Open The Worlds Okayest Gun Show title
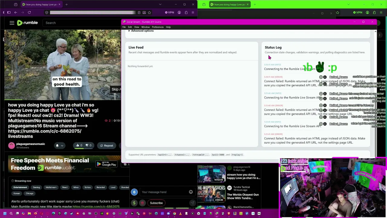 pos(243,197)
